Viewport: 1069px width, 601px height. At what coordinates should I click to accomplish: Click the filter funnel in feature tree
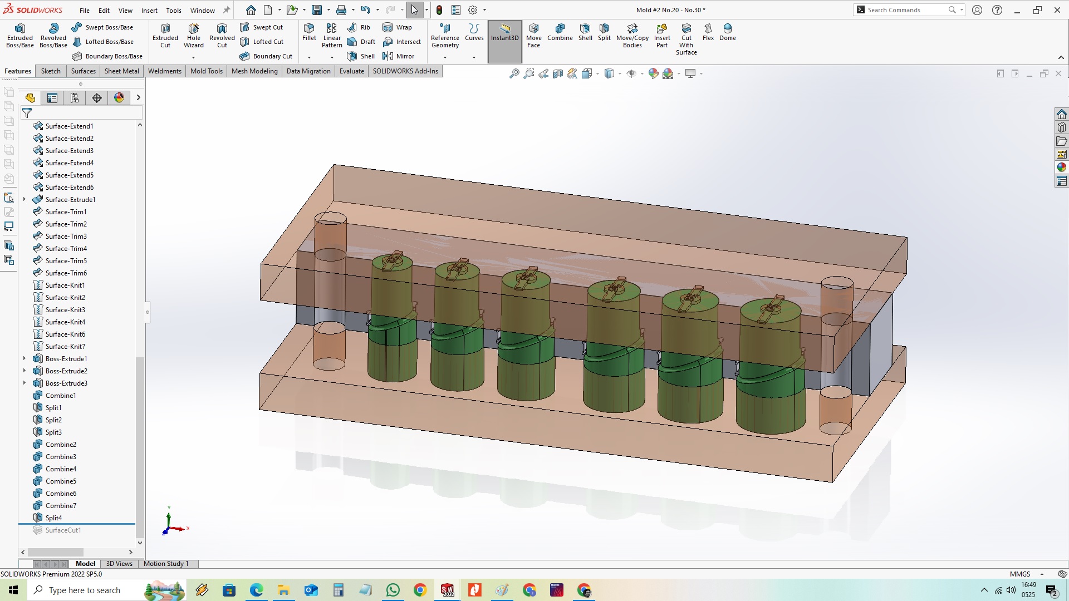(27, 113)
